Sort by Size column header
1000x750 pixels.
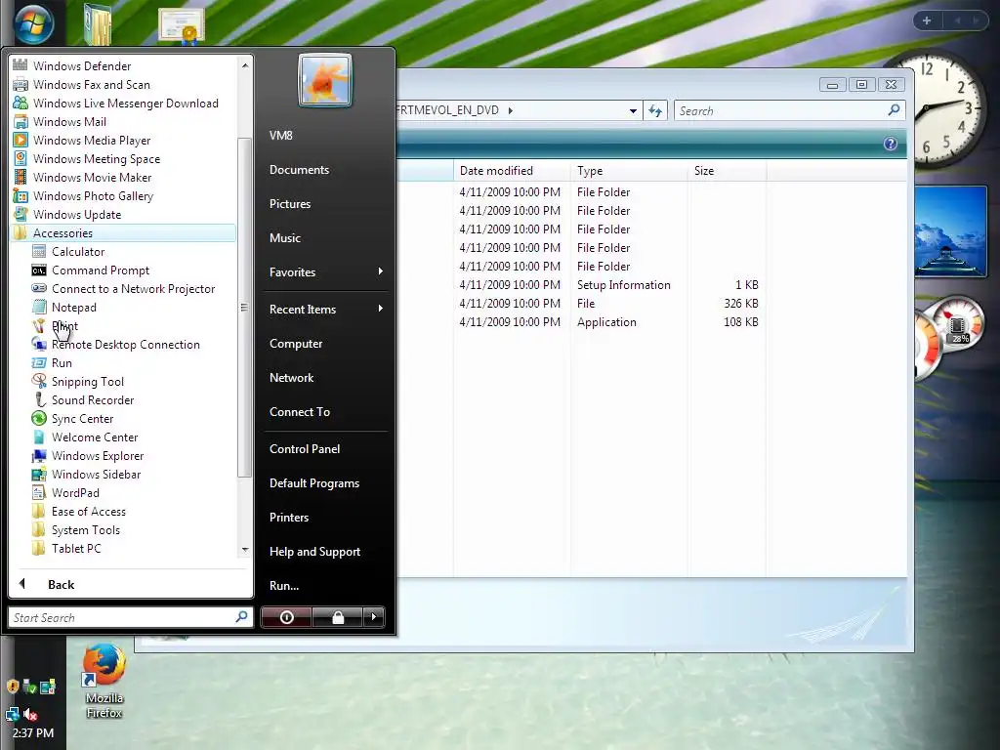tap(727, 170)
